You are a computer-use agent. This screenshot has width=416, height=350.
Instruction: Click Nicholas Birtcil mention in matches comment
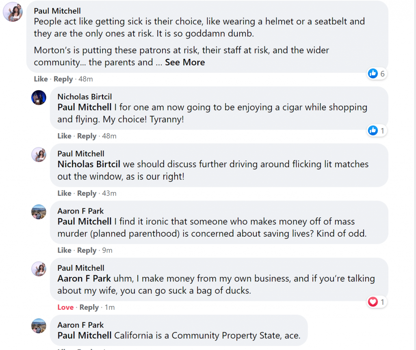(x=89, y=164)
